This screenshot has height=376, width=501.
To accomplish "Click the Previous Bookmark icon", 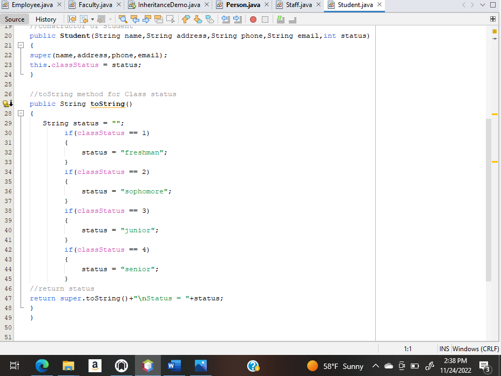I will (186, 19).
